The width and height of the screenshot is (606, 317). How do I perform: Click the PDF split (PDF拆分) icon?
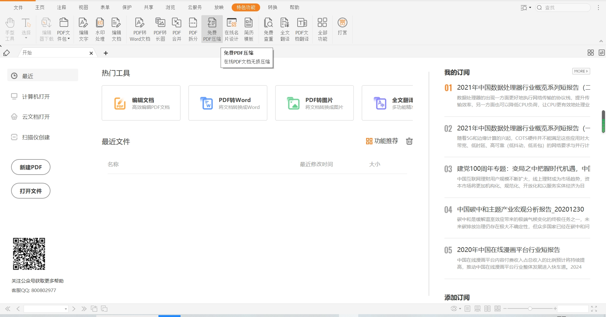tap(193, 28)
